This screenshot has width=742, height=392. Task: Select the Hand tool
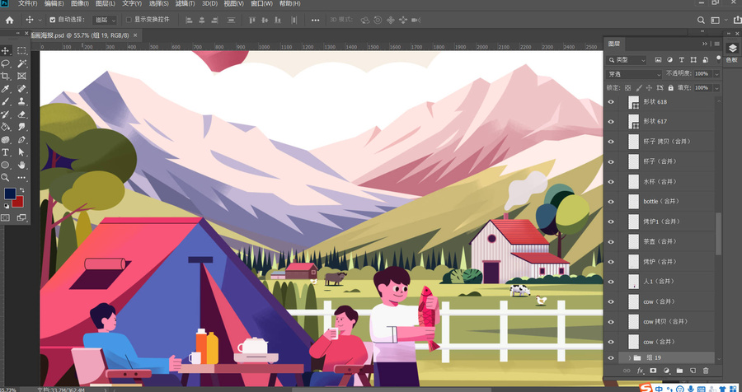click(21, 165)
